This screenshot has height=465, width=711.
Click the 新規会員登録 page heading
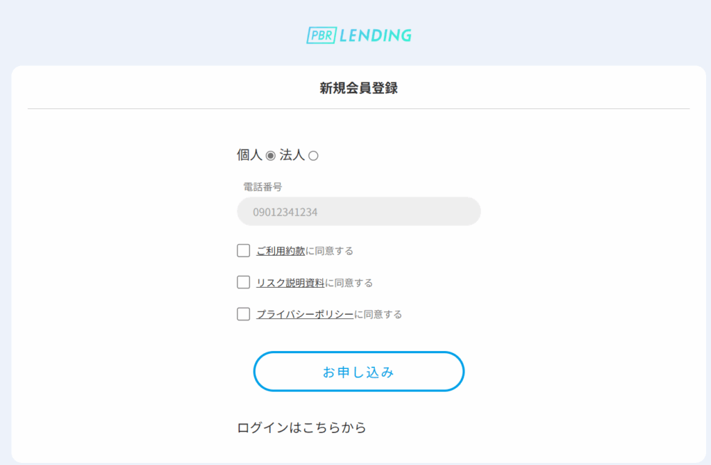click(358, 88)
